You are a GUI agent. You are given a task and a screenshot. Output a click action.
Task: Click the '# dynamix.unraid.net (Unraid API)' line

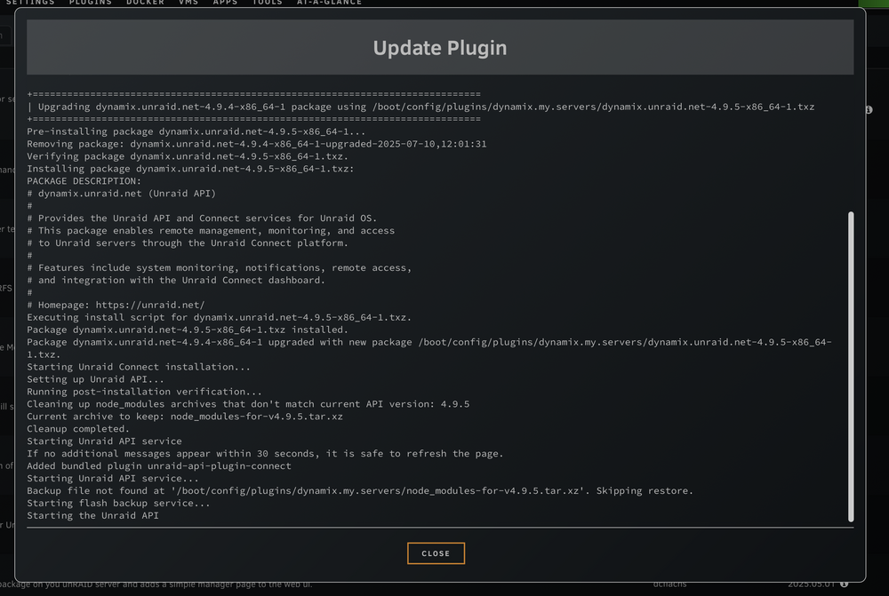pyautogui.click(x=121, y=194)
